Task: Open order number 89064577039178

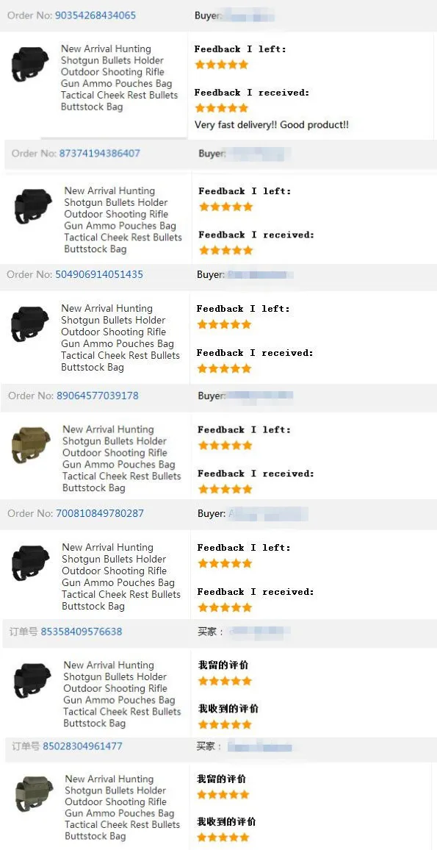Action: click(x=98, y=396)
